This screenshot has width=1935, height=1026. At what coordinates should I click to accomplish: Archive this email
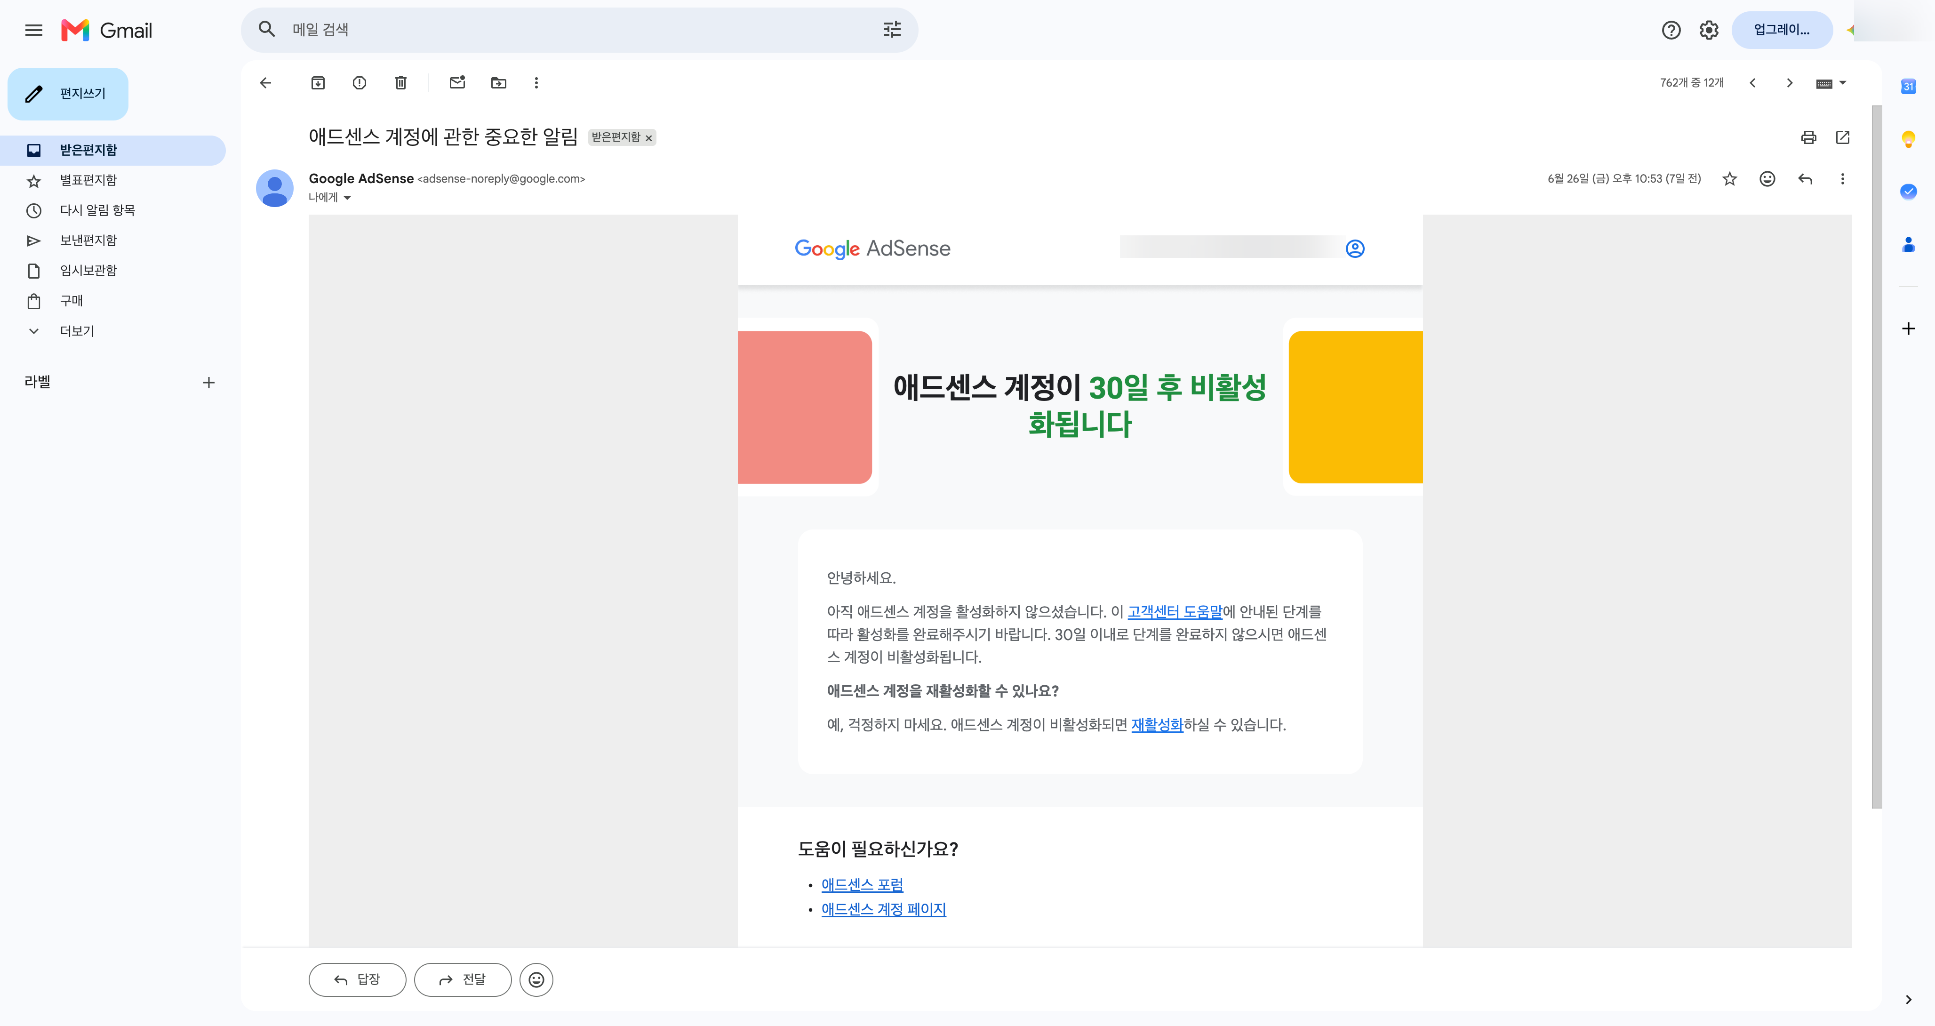tap(318, 83)
